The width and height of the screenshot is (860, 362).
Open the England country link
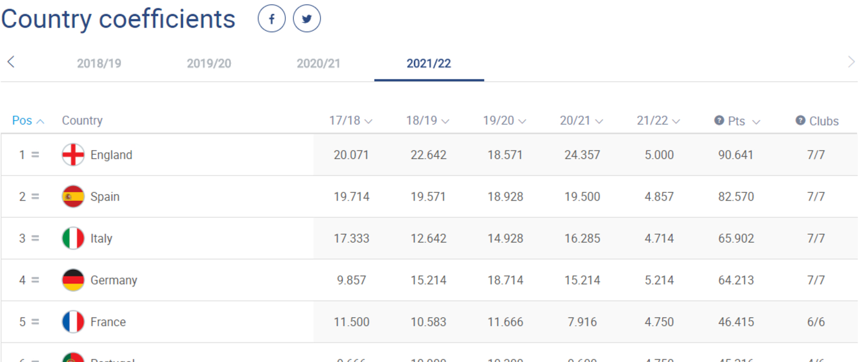(111, 155)
